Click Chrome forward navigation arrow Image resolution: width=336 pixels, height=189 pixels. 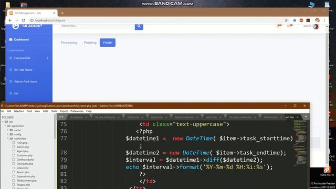pyautogui.click(x=17, y=20)
